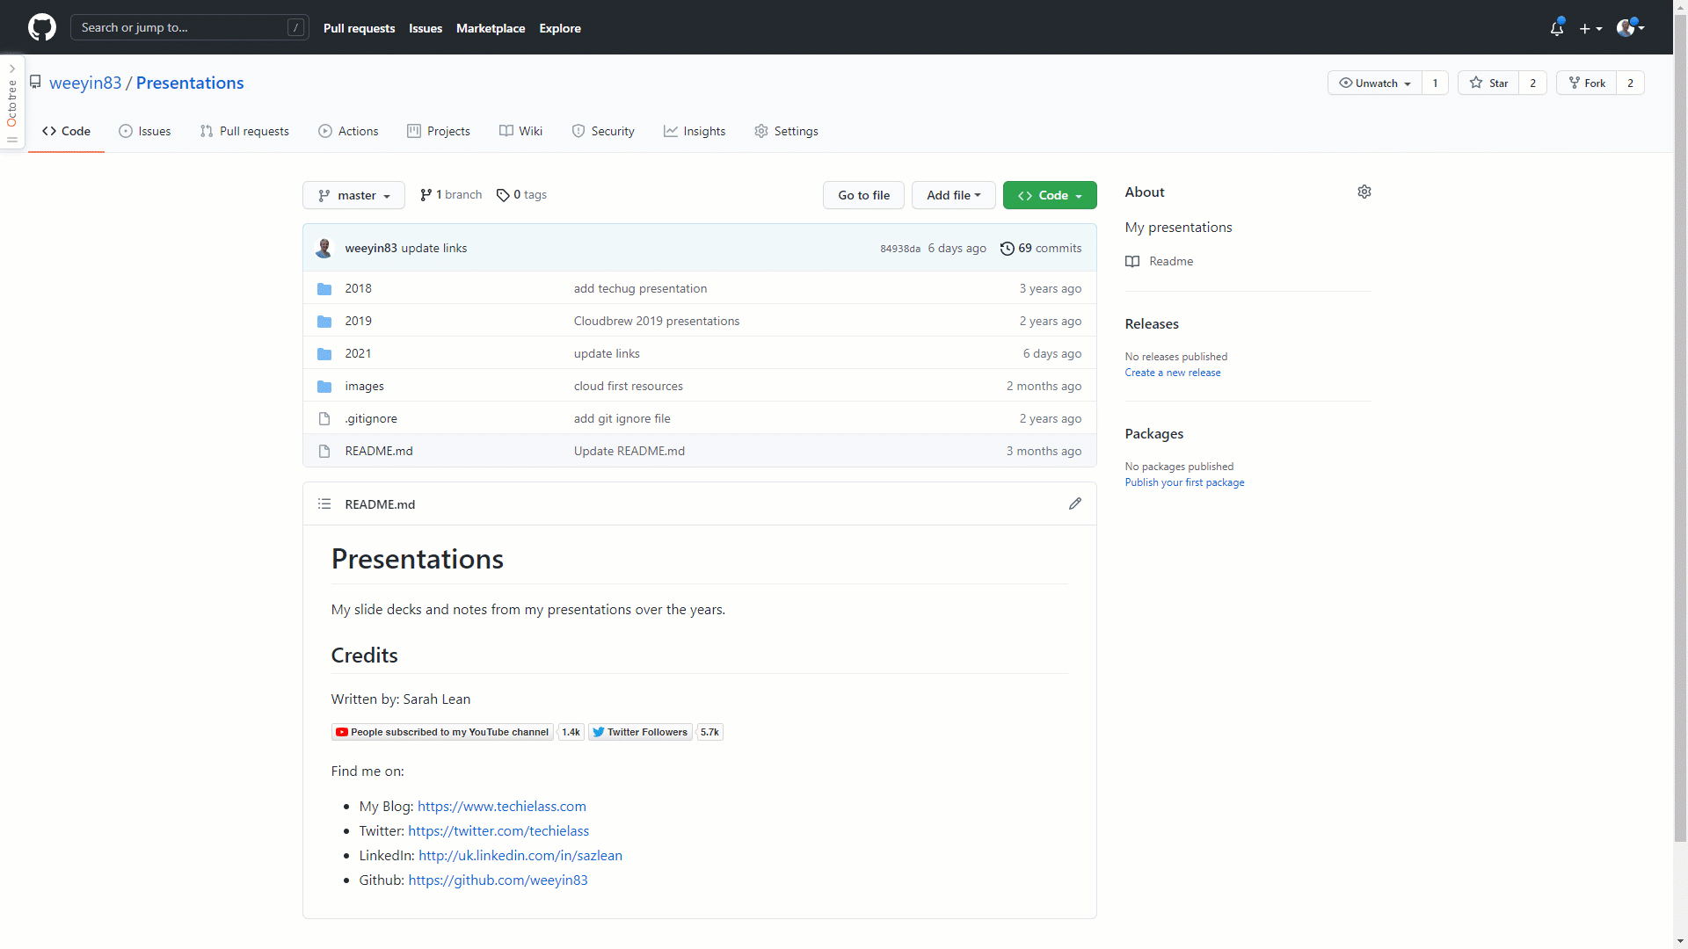
Task: Click the README edit pencil icon
Action: click(x=1074, y=504)
